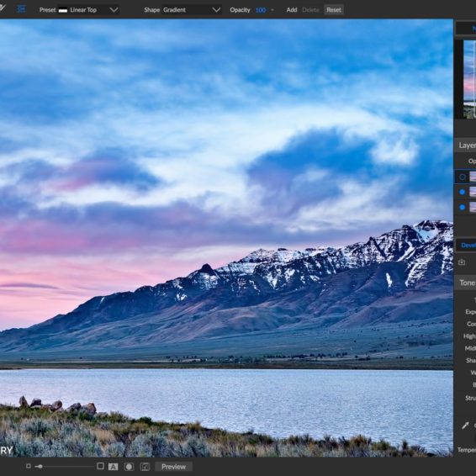Click the small zoom-out icon beside zoom slider
Viewport: 476px width, 476px height.
coord(29,466)
